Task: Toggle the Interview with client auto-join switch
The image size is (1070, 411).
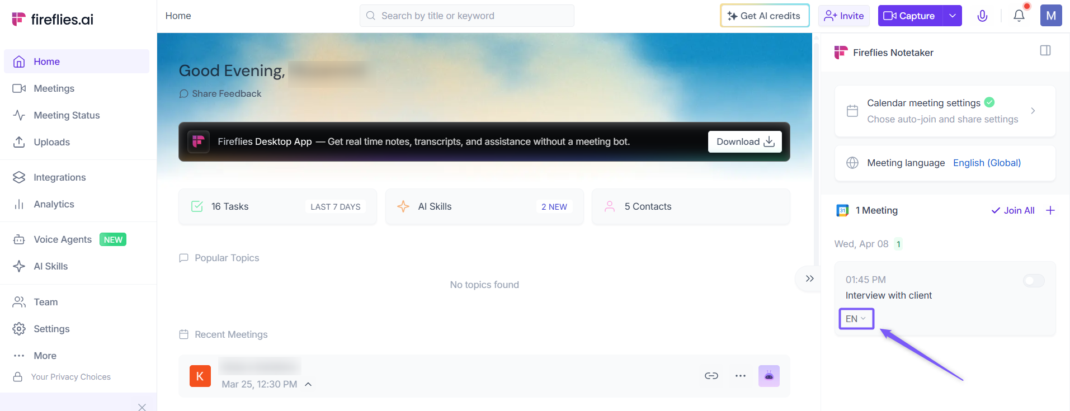Action: [x=1034, y=280]
